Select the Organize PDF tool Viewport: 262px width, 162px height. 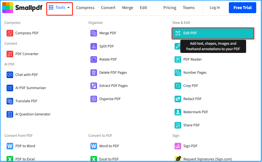[110, 99]
